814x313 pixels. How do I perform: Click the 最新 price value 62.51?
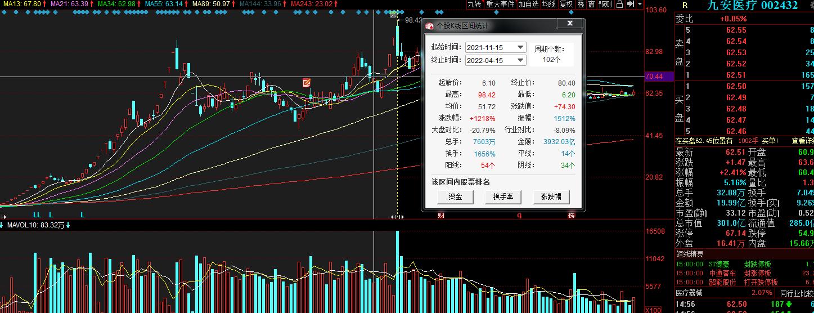[x=736, y=152]
